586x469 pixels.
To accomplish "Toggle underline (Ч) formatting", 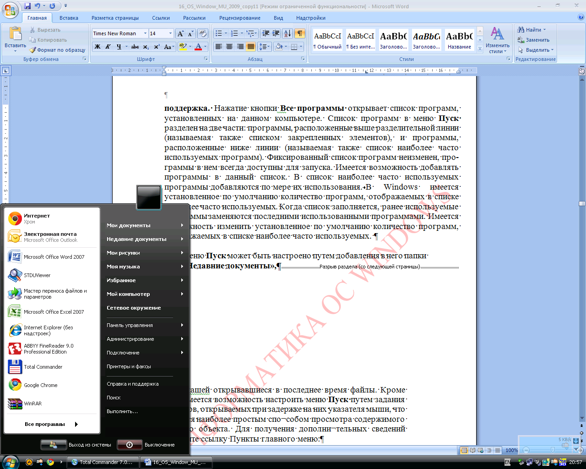I will [119, 47].
